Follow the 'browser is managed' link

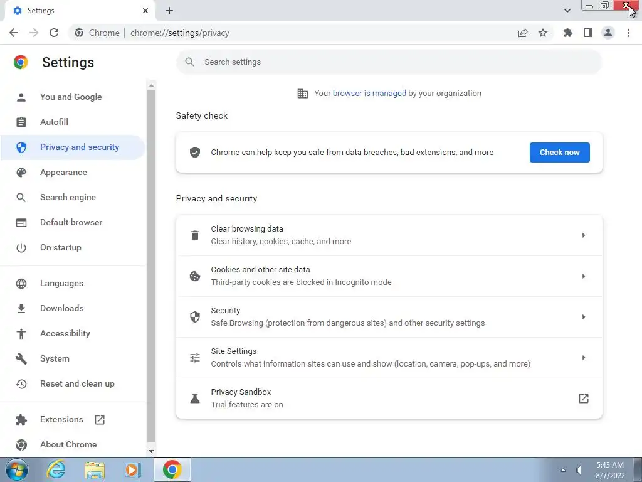tap(369, 94)
